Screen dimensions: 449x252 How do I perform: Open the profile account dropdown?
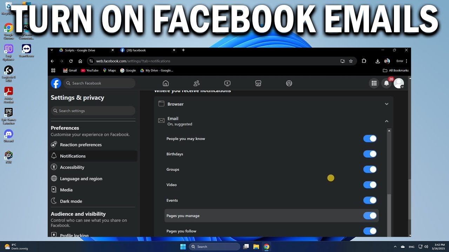(x=399, y=83)
